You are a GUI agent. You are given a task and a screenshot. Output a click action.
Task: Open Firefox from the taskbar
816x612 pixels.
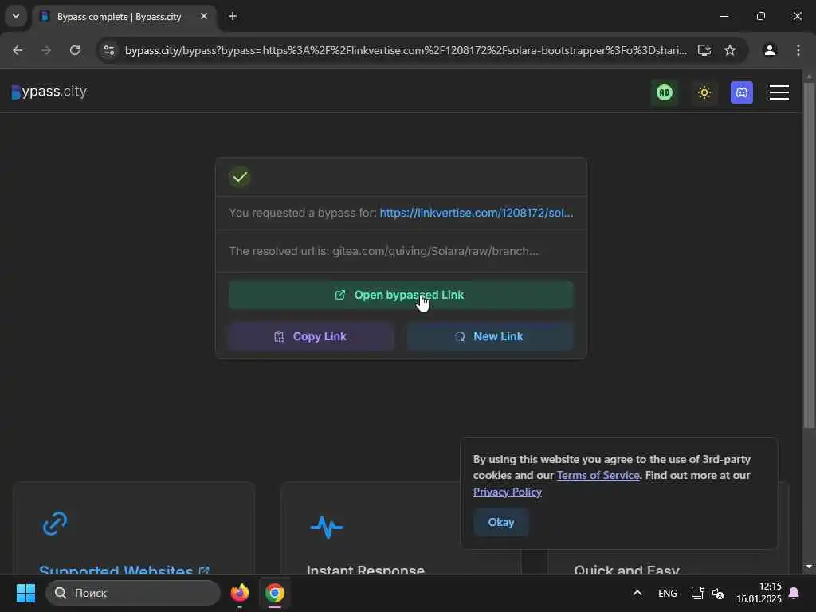click(x=240, y=593)
